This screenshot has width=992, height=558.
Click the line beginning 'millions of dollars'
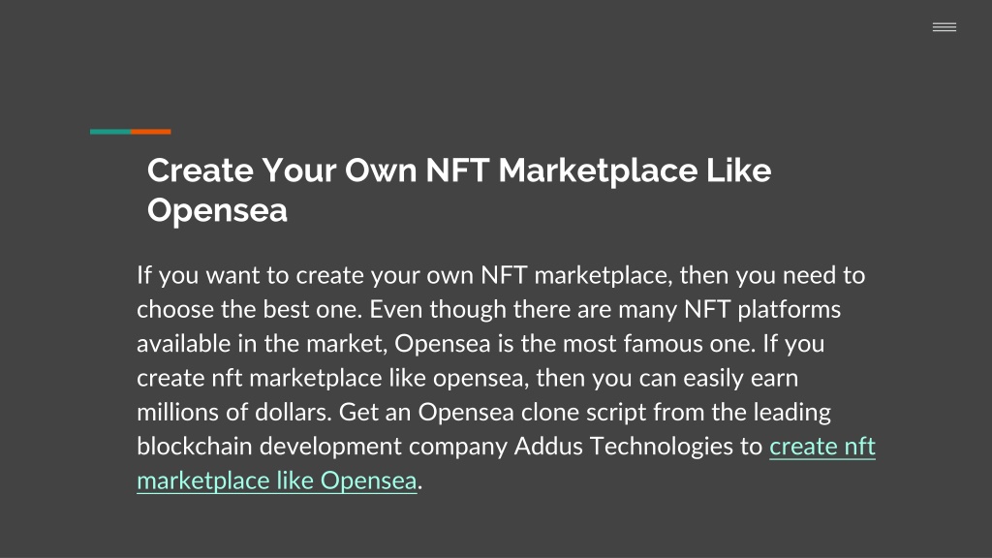pyautogui.click(x=484, y=412)
